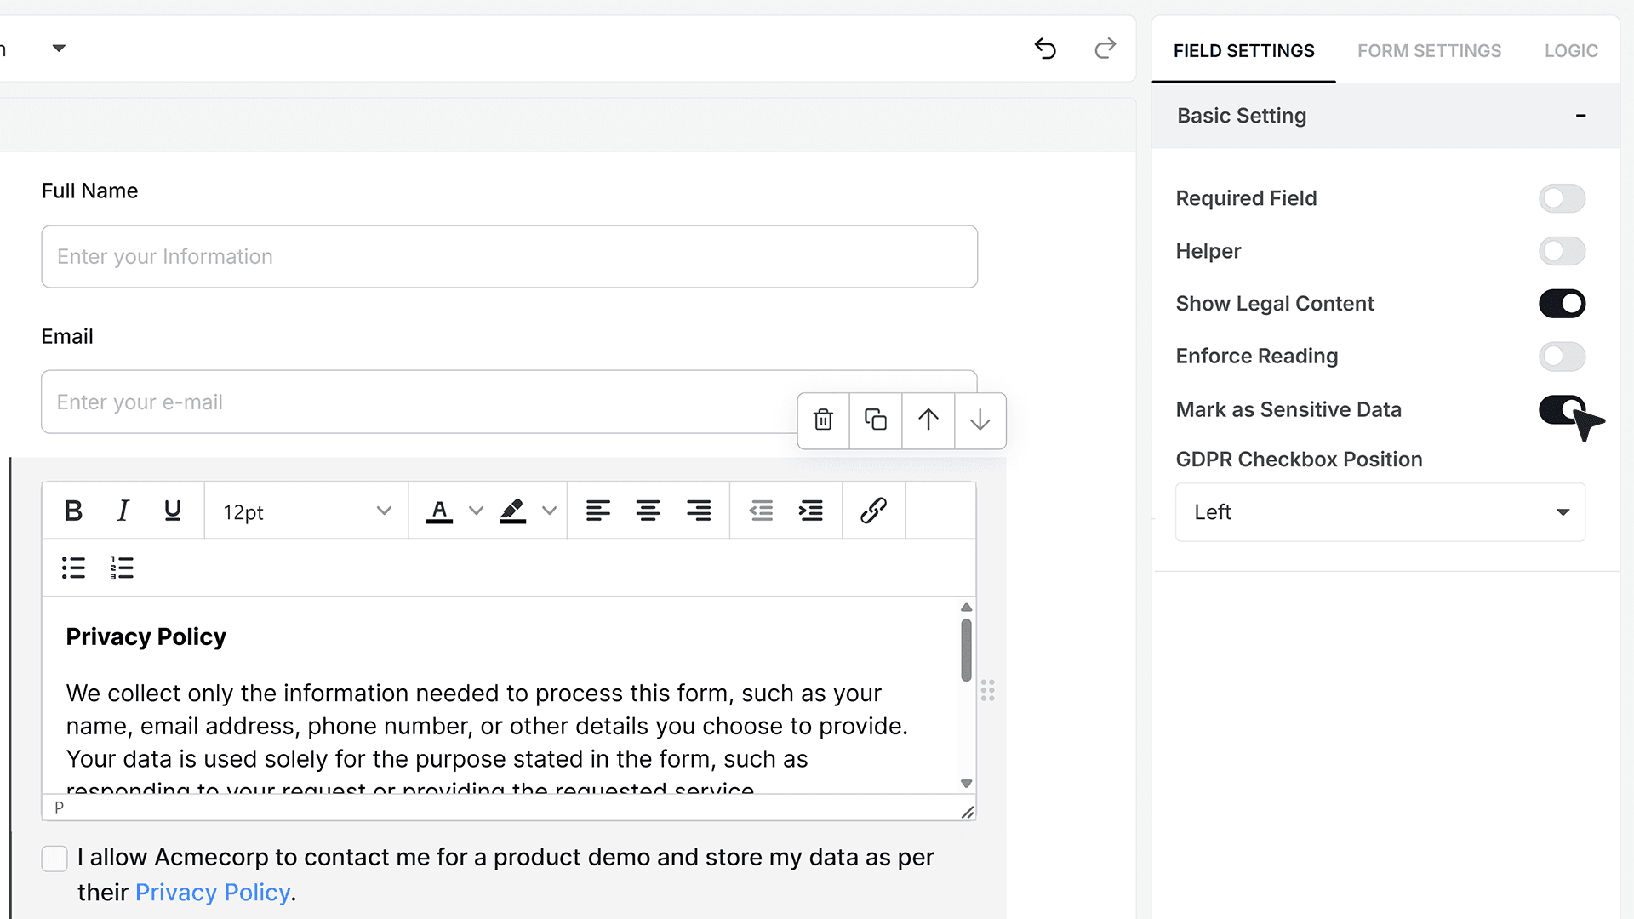1634x919 pixels.
Task: Insert a hyperlink via link icon
Action: tap(874, 511)
